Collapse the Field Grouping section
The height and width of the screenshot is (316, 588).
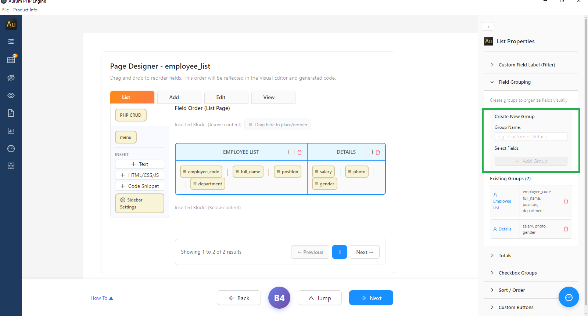point(531,82)
